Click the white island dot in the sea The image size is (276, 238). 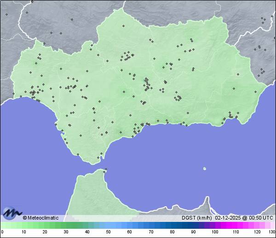(x=204, y=168)
